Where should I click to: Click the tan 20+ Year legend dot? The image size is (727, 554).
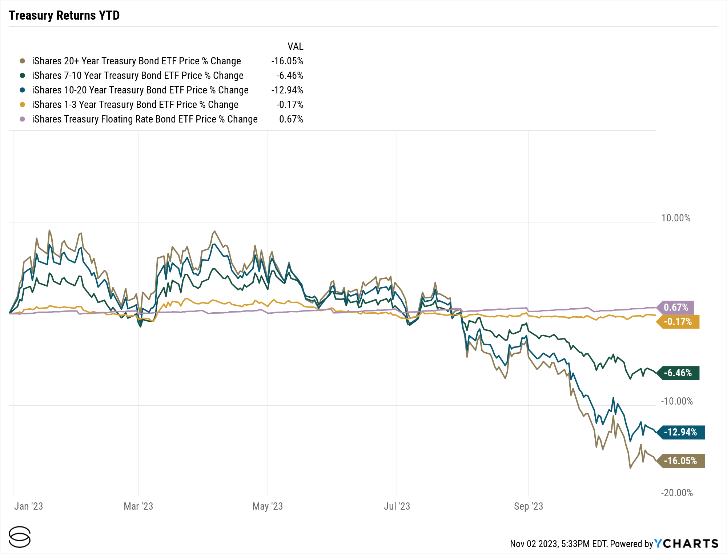[23, 61]
